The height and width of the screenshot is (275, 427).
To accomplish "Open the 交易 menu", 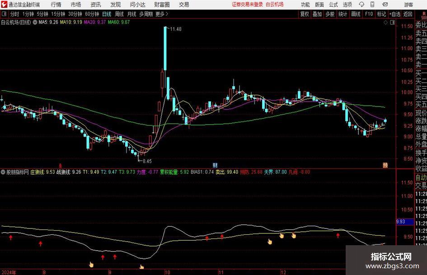I will click(184, 5).
